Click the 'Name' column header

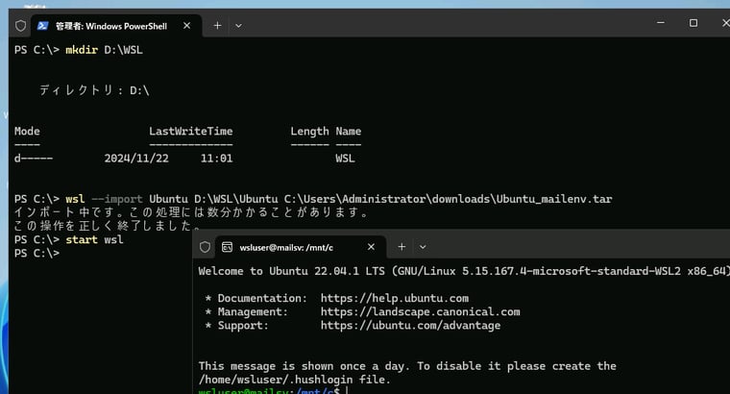click(349, 132)
